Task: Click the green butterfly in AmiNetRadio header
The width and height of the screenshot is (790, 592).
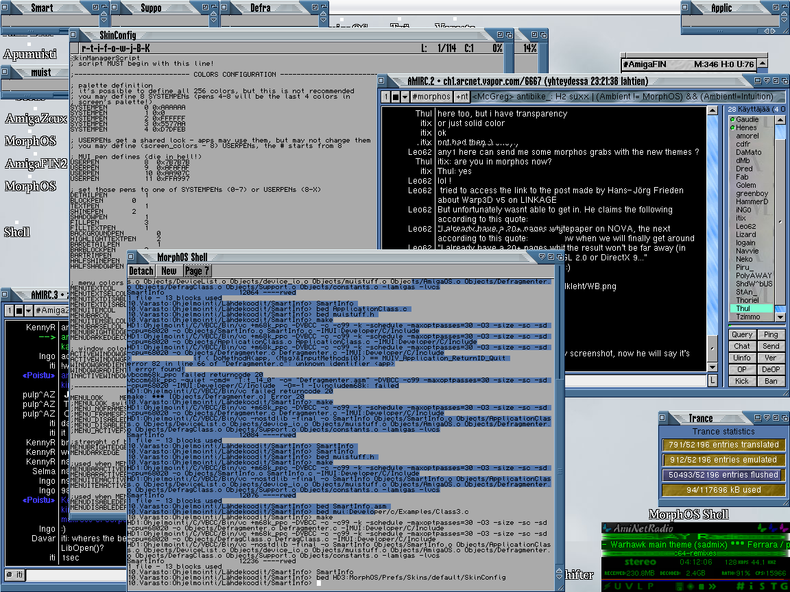Action: tap(763, 528)
